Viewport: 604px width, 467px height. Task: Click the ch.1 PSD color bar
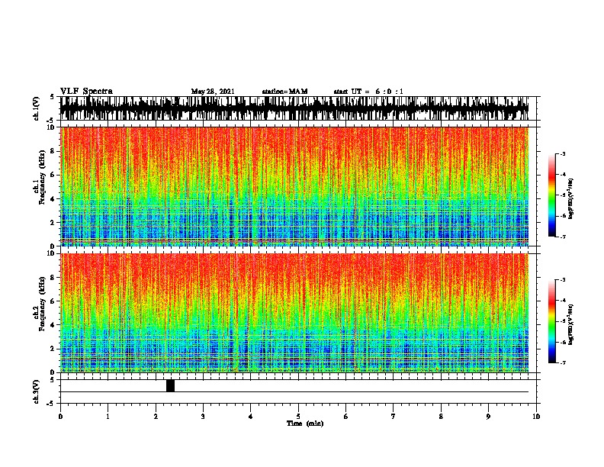pos(552,195)
